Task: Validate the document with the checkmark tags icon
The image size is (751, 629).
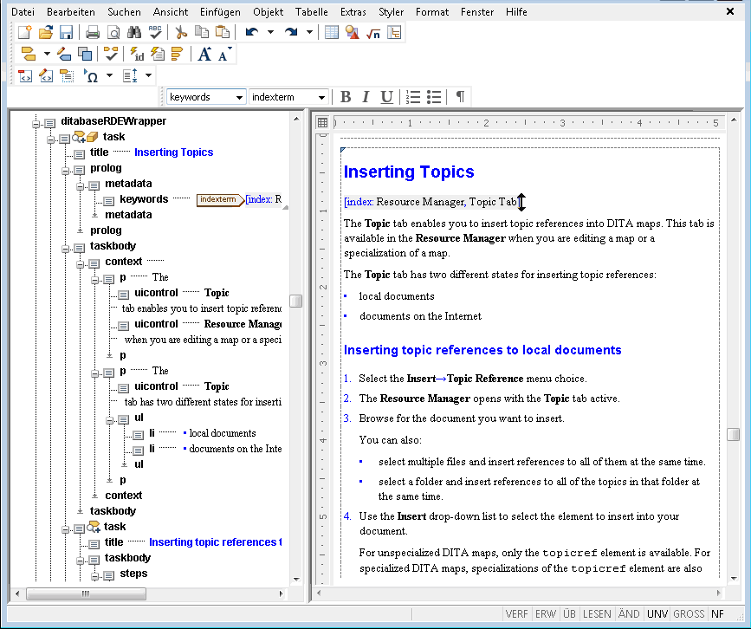Action: pos(111,54)
